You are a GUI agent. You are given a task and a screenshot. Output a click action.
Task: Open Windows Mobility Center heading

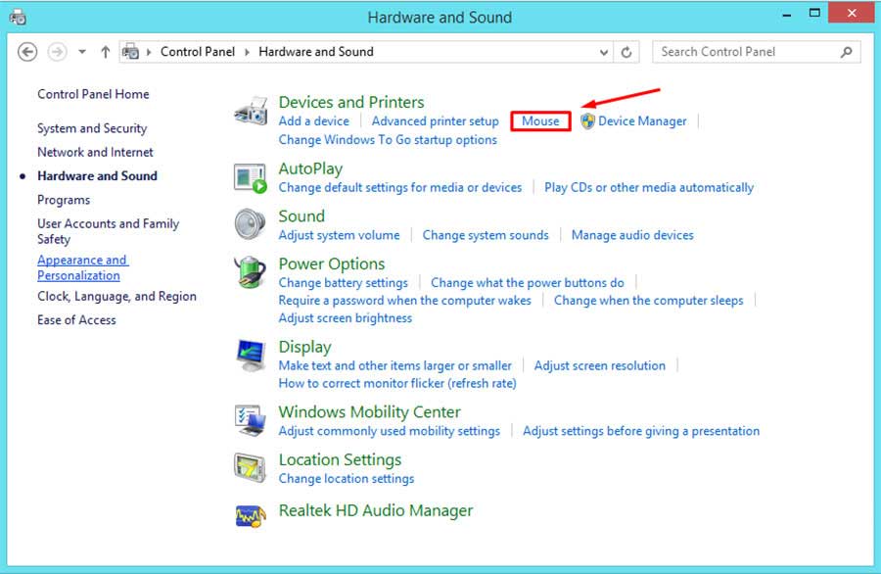(370, 412)
